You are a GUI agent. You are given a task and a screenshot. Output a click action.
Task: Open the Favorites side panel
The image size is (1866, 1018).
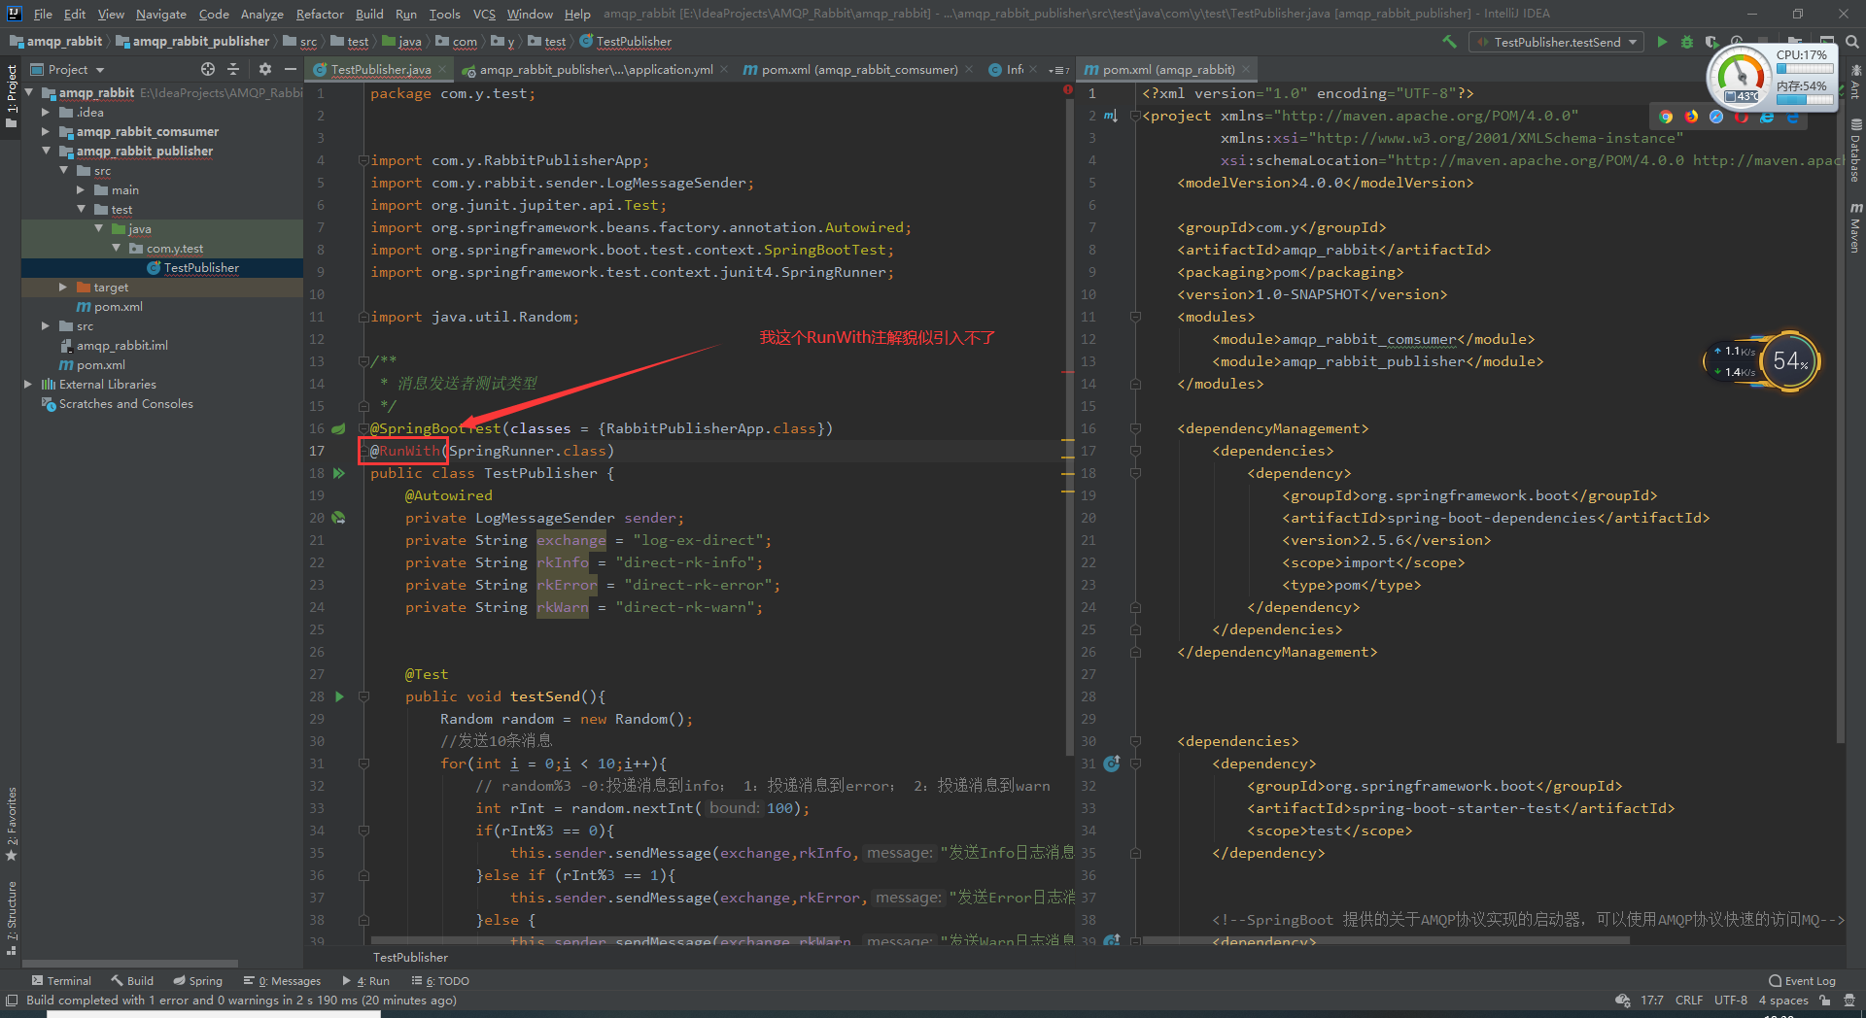(12, 824)
